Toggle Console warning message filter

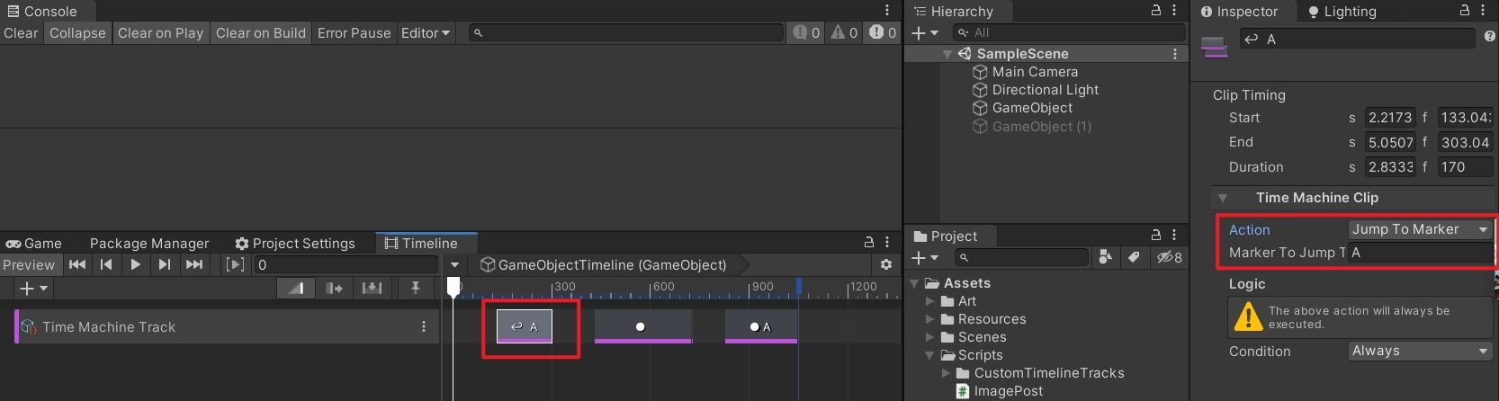(x=844, y=32)
